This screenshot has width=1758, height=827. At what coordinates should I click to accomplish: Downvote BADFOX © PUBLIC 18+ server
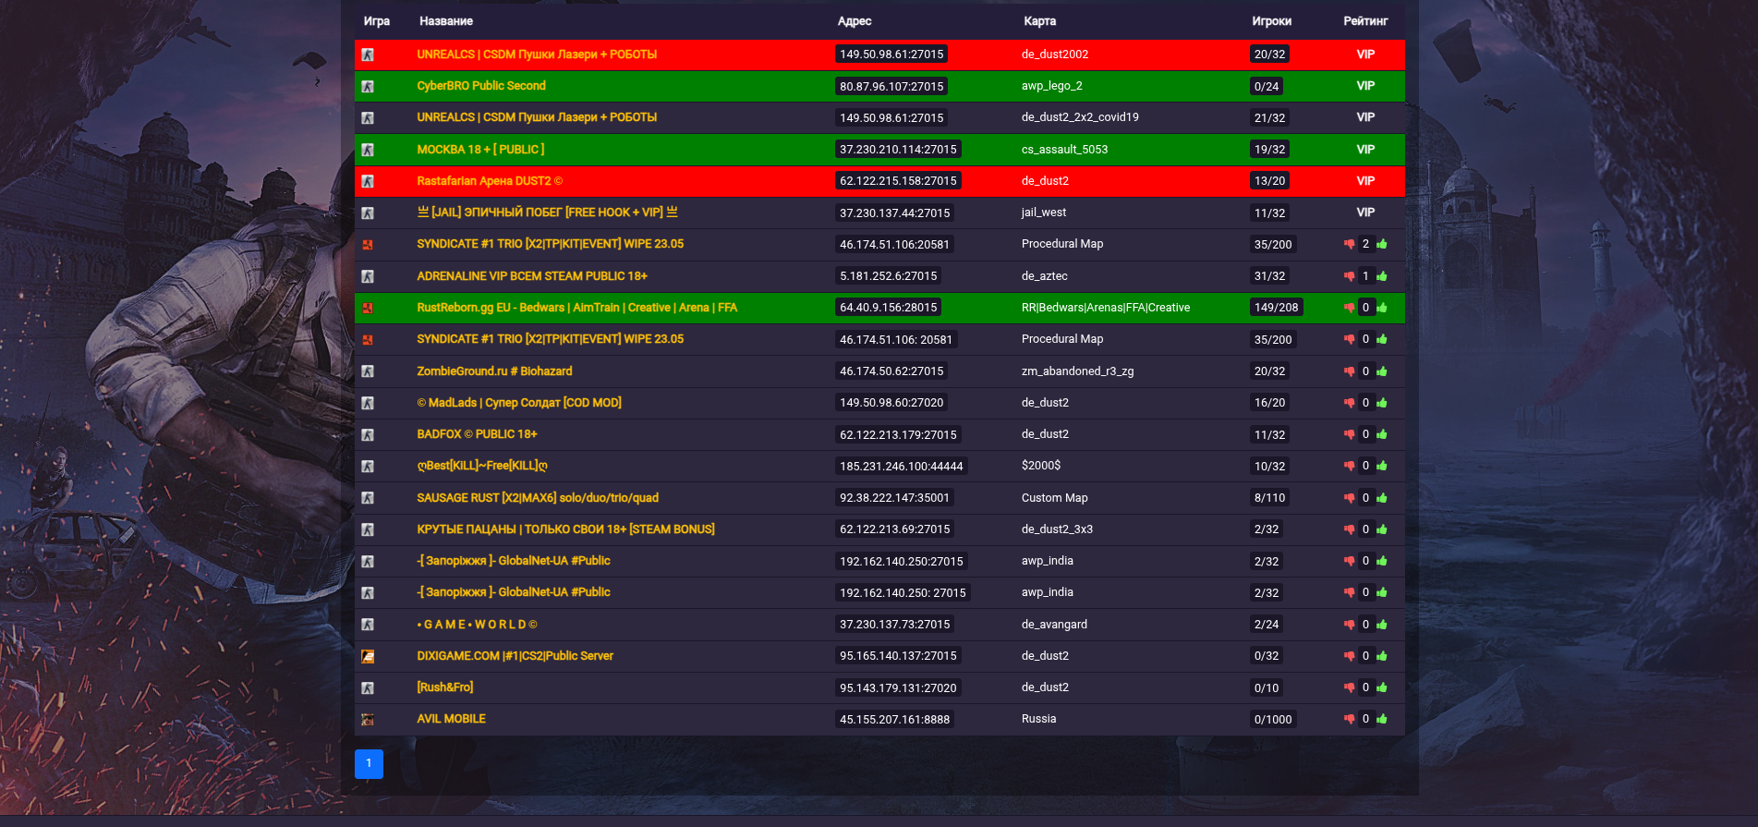tap(1350, 434)
